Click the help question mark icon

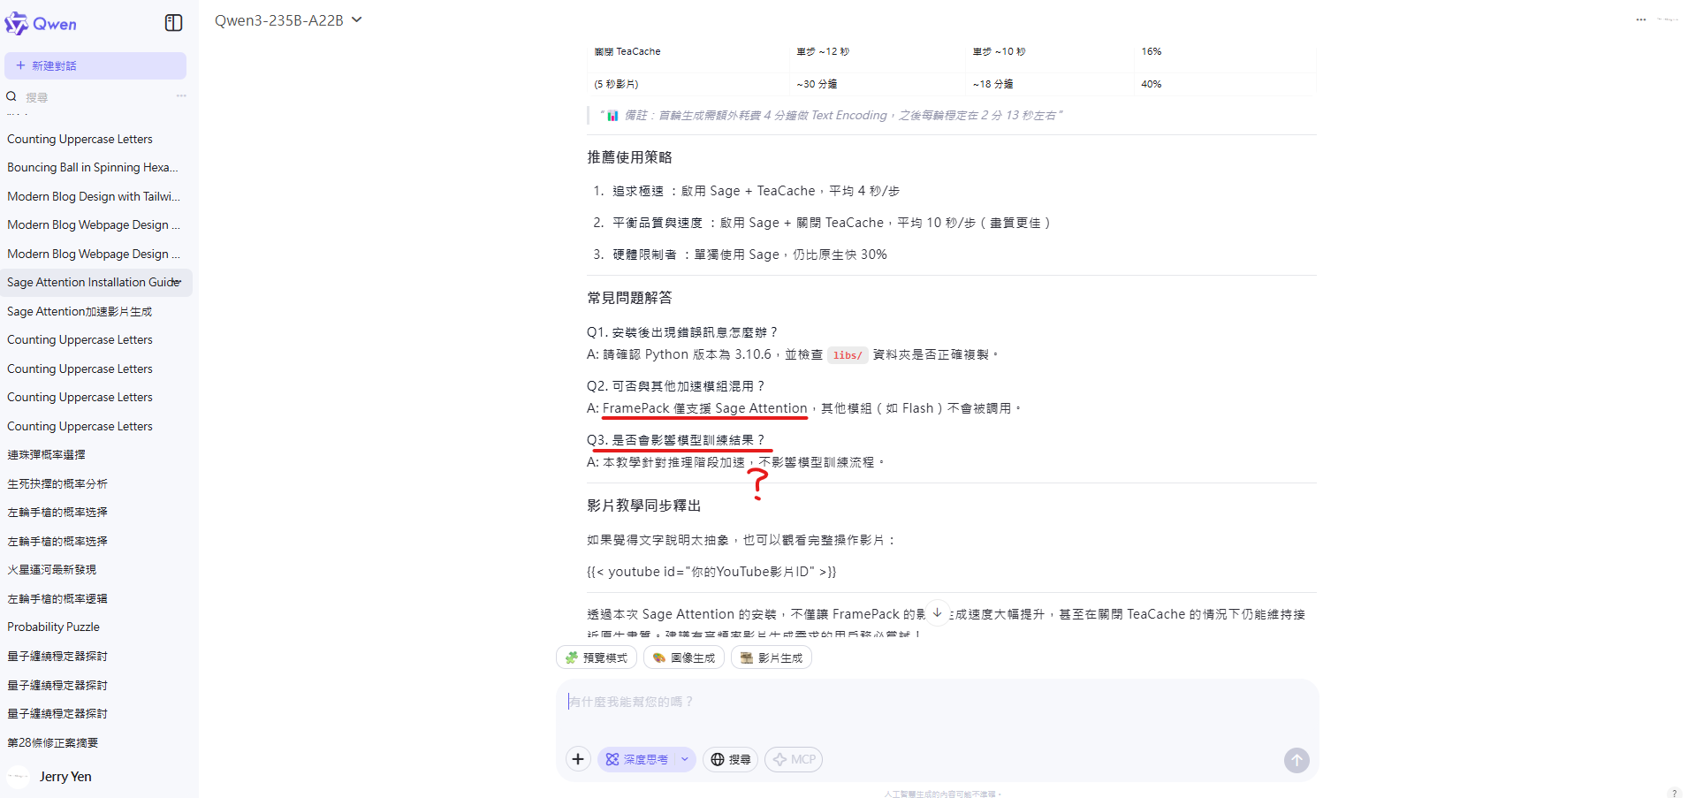click(1673, 793)
